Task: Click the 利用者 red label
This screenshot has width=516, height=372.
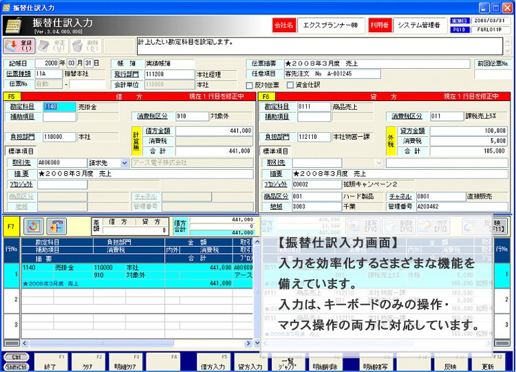Action: [x=380, y=25]
